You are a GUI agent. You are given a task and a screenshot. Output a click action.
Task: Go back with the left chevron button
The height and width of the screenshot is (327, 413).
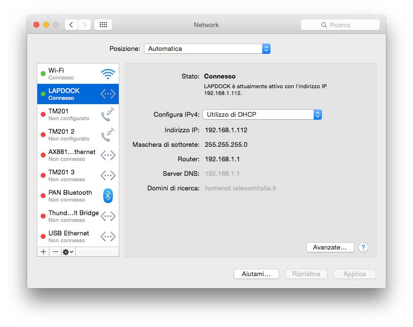71,25
